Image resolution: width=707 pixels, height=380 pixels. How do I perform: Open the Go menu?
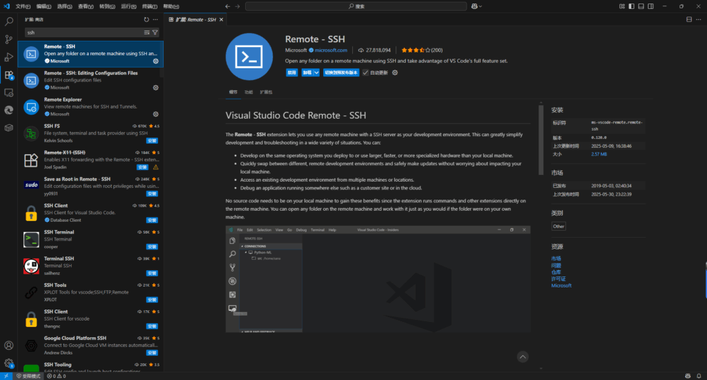point(107,6)
